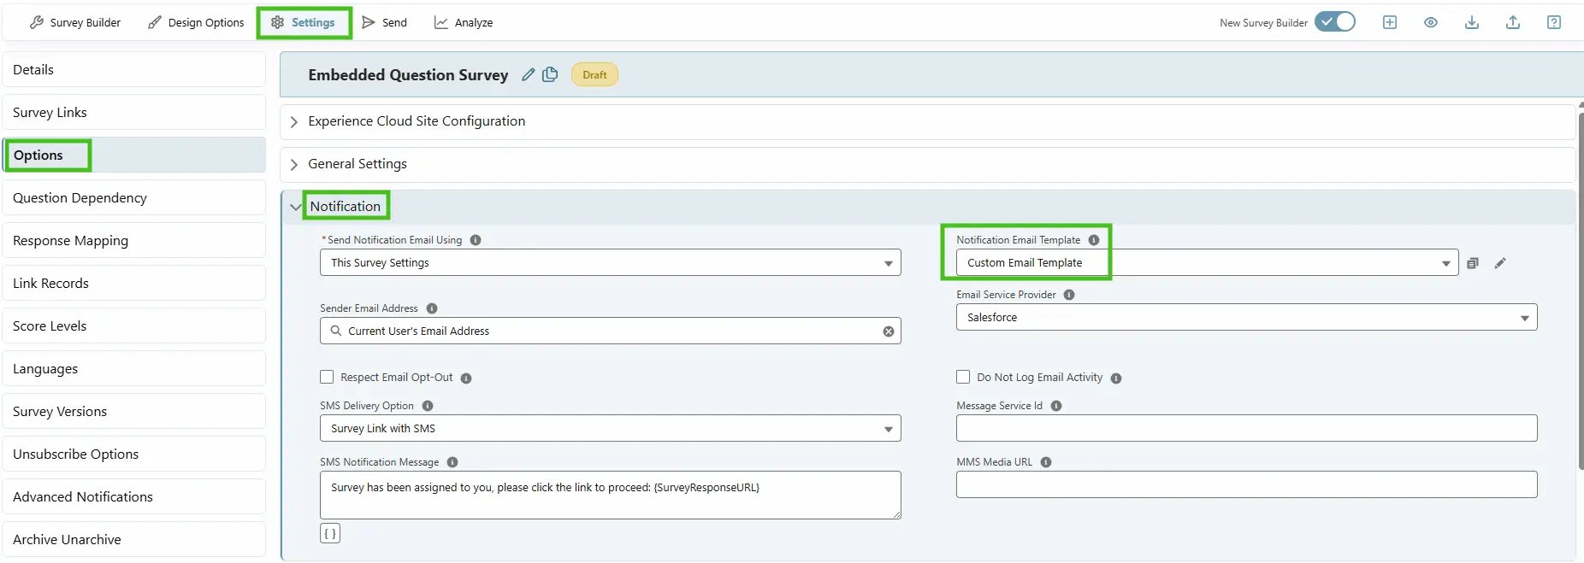Click into the SMS Notification Message textarea
Image resolution: width=1584 pixels, height=563 pixels.
point(611,495)
